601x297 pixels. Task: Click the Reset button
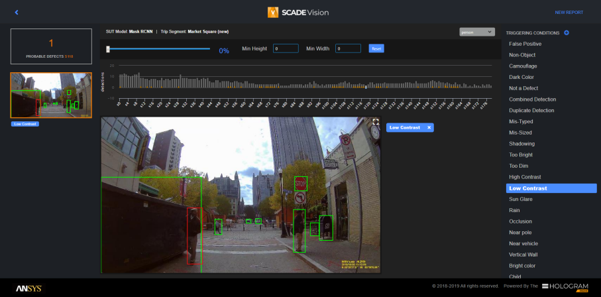(x=376, y=49)
